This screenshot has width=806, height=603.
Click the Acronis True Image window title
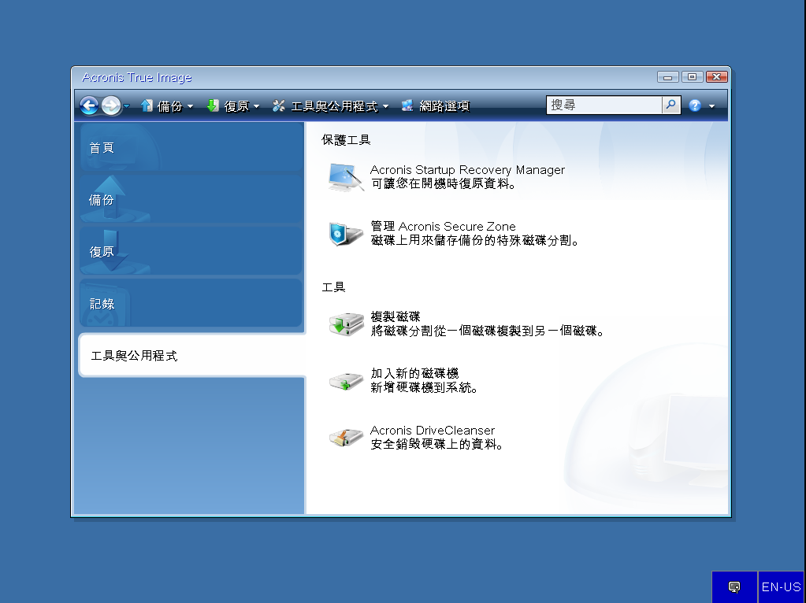(x=137, y=78)
